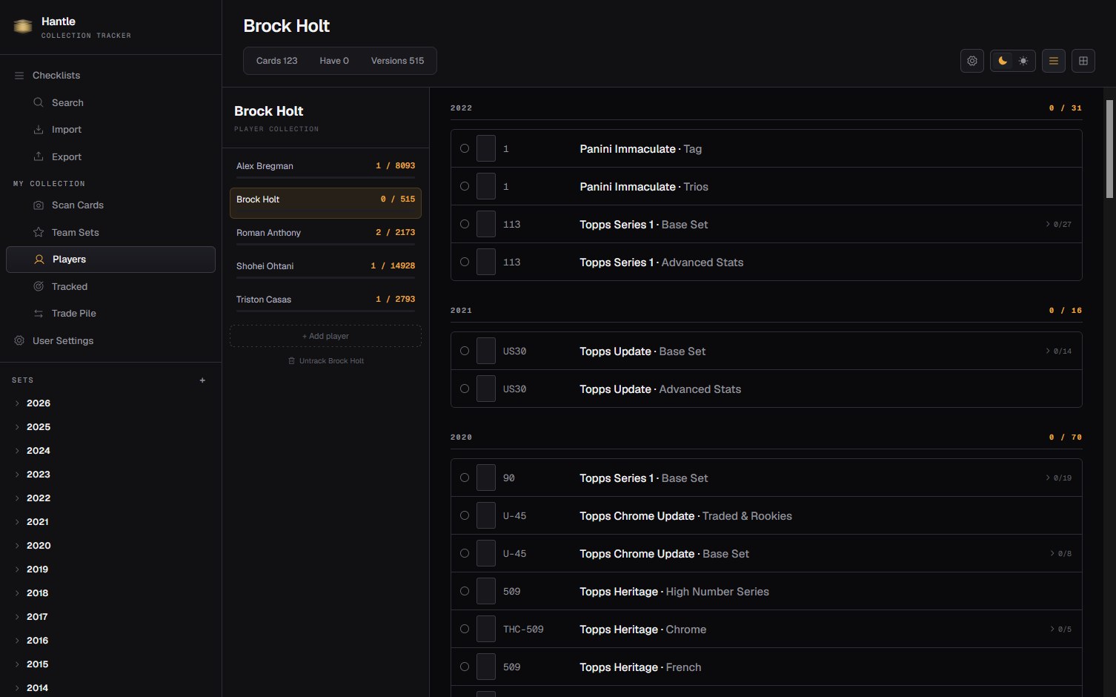This screenshot has width=1116, height=697.
Task: Click trash icon beside Untrack Brock Holt
Action: point(291,361)
